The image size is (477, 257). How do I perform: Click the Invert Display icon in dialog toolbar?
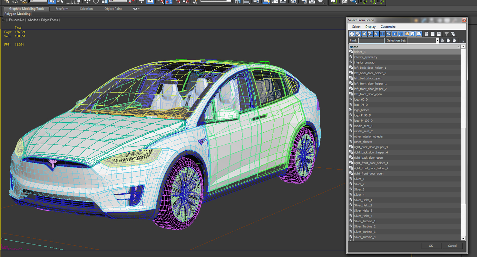[x=439, y=34]
